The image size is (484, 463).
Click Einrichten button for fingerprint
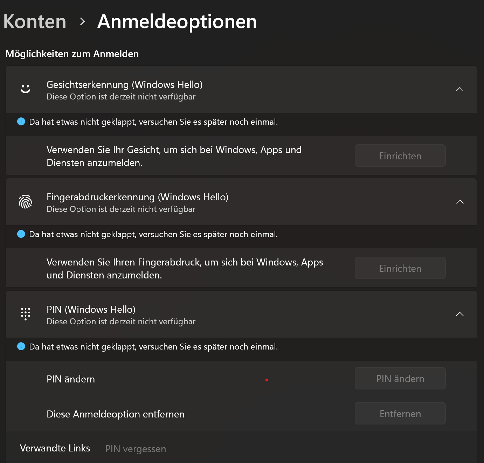pyautogui.click(x=400, y=268)
